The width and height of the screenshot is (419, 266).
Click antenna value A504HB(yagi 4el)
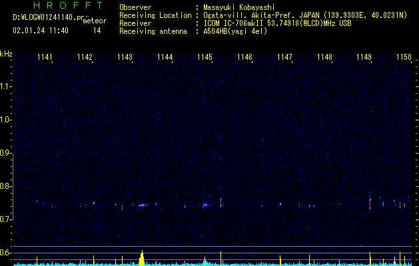click(235, 31)
